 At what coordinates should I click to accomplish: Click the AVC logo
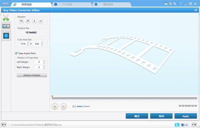coord(6,4)
